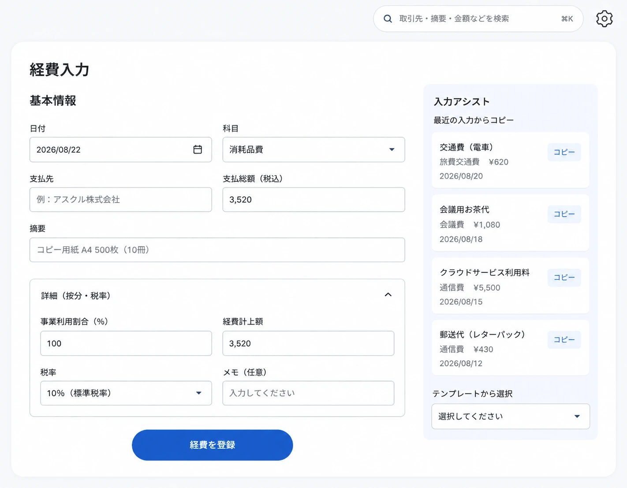The height and width of the screenshot is (488, 627).
Task: Click the 経費計上額 input field
Action: pyautogui.click(x=308, y=343)
